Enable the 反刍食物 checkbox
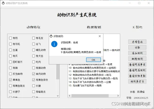Image resolution: width=154 pixels, height=109 pixels. [11, 74]
